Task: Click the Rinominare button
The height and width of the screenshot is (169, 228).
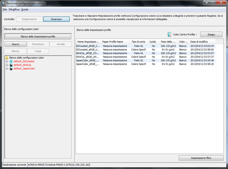Action: click(x=38, y=44)
